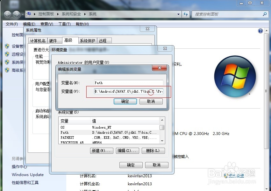
Task: Switch to the 系统保护 tab
Action: (x=88, y=40)
